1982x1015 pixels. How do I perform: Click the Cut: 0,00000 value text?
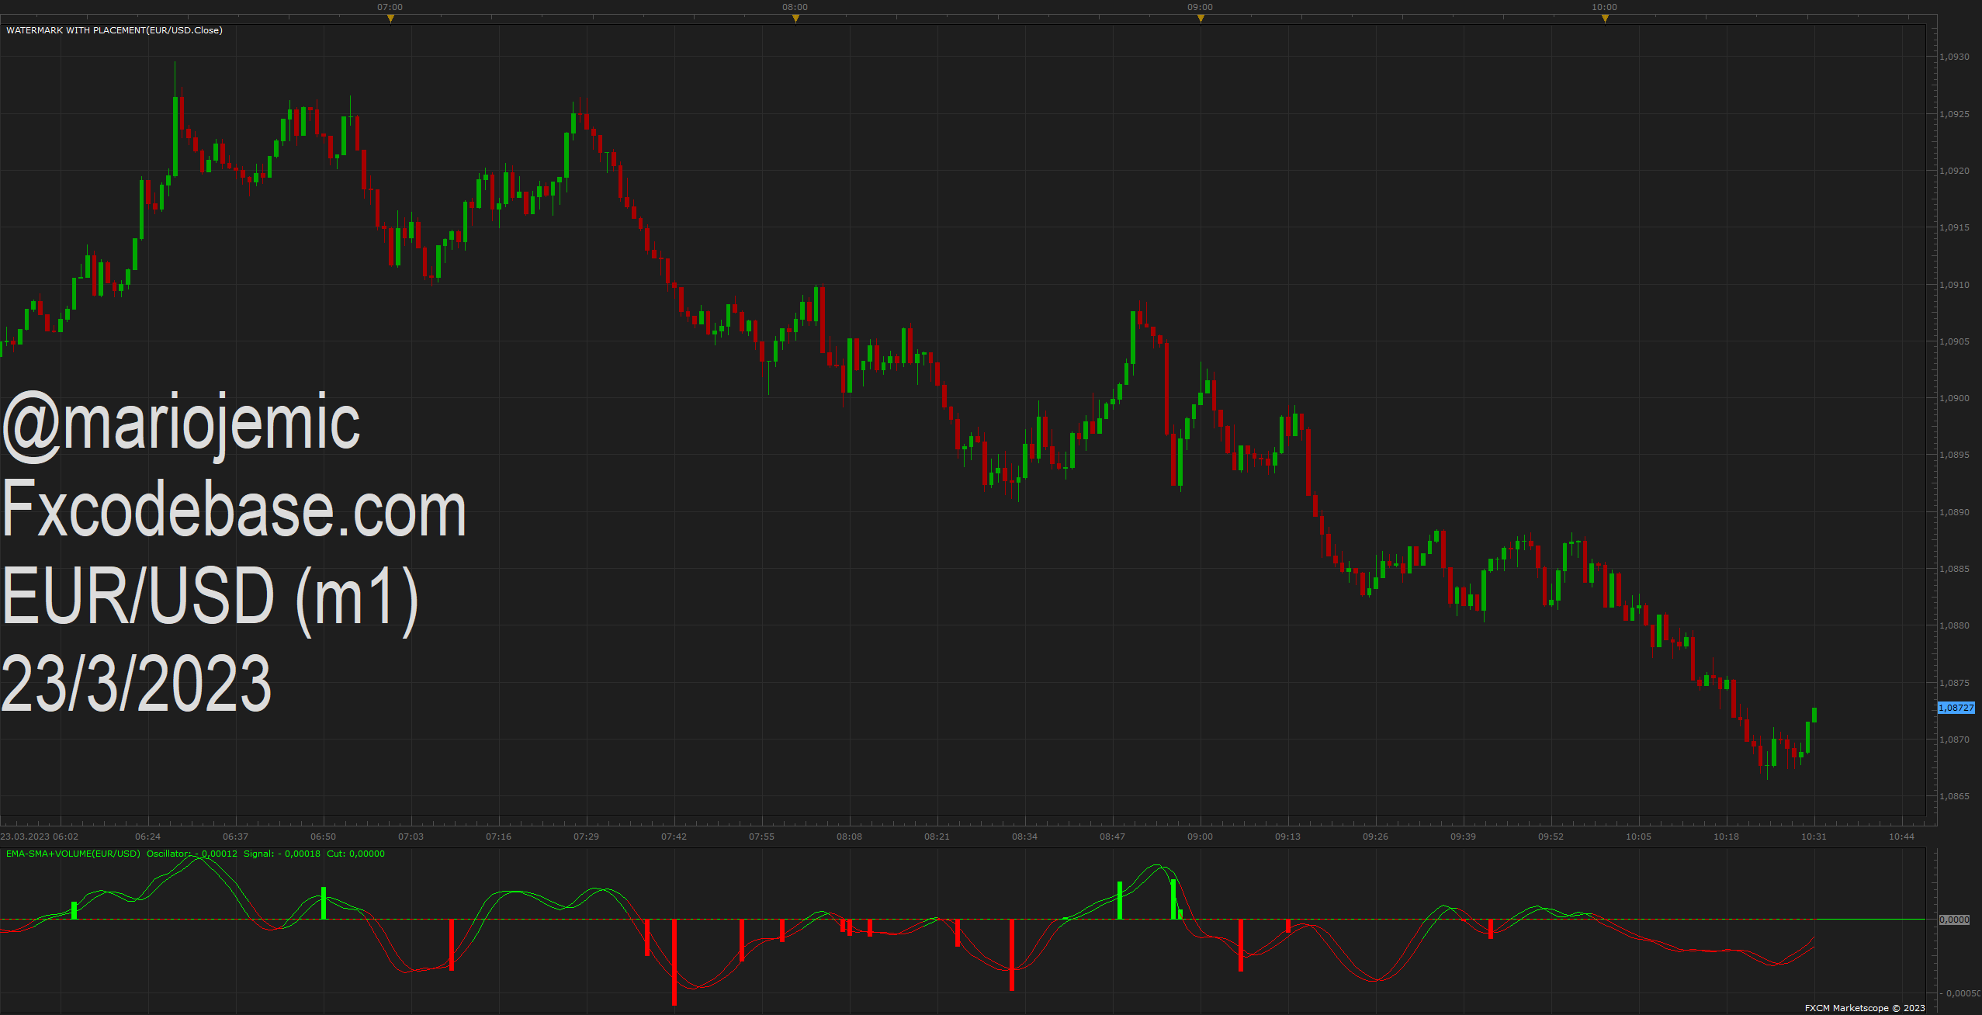pyautogui.click(x=355, y=854)
